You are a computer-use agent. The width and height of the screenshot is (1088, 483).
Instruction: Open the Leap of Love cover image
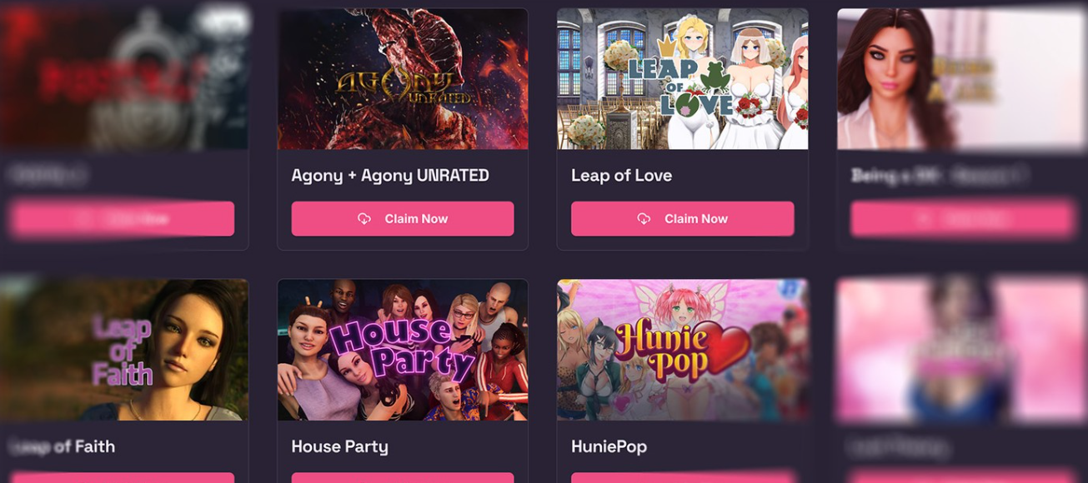click(x=683, y=79)
